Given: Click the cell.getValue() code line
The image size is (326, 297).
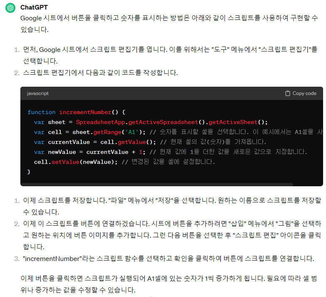Looking at the screenshot, I should tap(150, 142).
